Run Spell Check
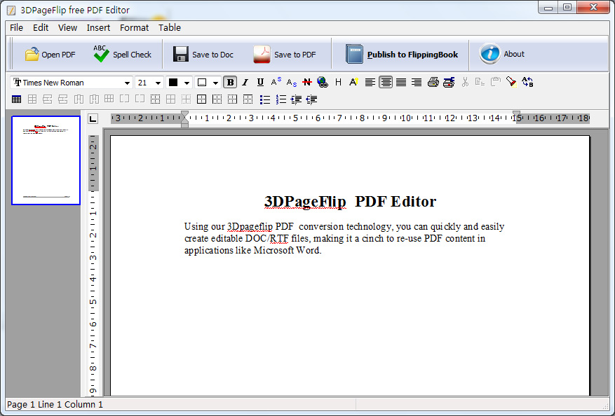 tap(123, 55)
